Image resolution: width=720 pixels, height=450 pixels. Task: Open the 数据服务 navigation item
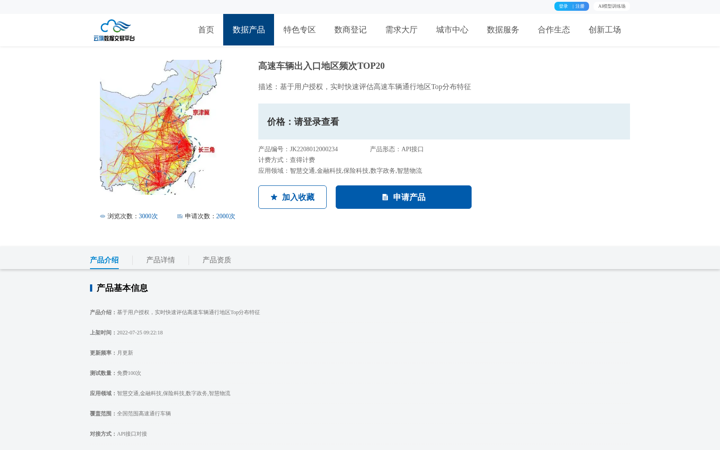point(503,30)
